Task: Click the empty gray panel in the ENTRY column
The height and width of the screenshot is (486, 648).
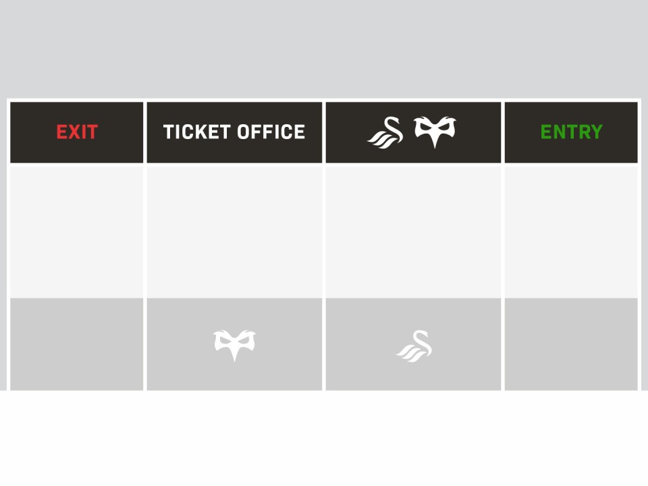Action: [571, 344]
